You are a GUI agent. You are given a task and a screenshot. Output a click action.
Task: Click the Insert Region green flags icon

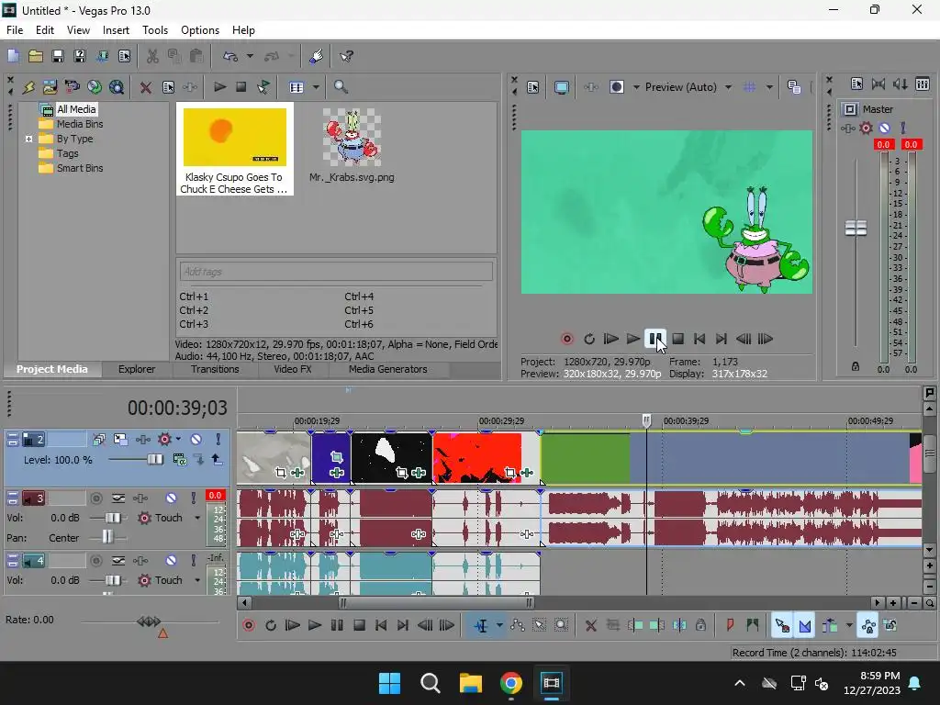tap(753, 625)
